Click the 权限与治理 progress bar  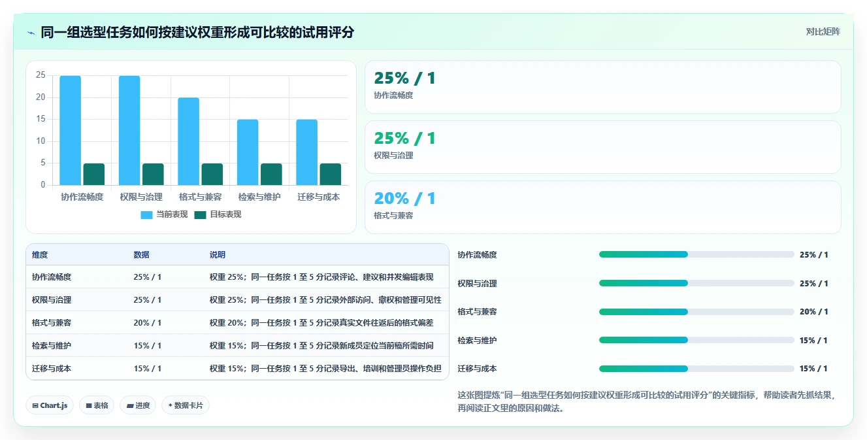click(696, 283)
